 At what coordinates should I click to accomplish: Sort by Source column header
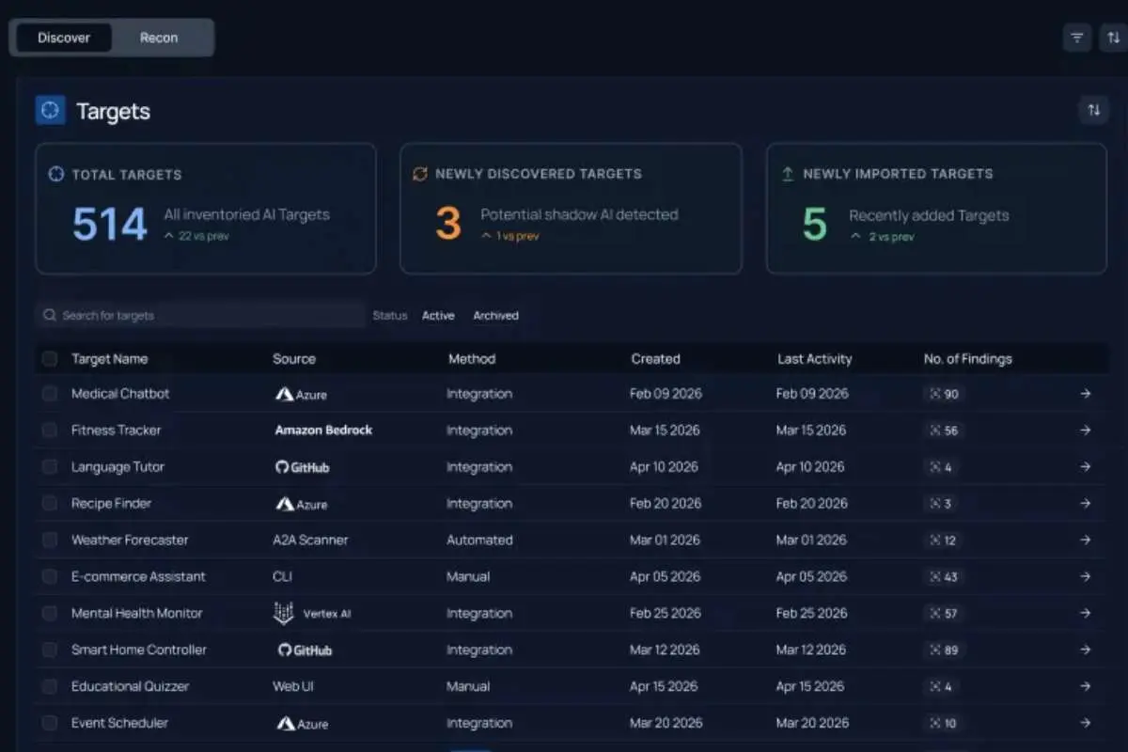click(x=294, y=359)
